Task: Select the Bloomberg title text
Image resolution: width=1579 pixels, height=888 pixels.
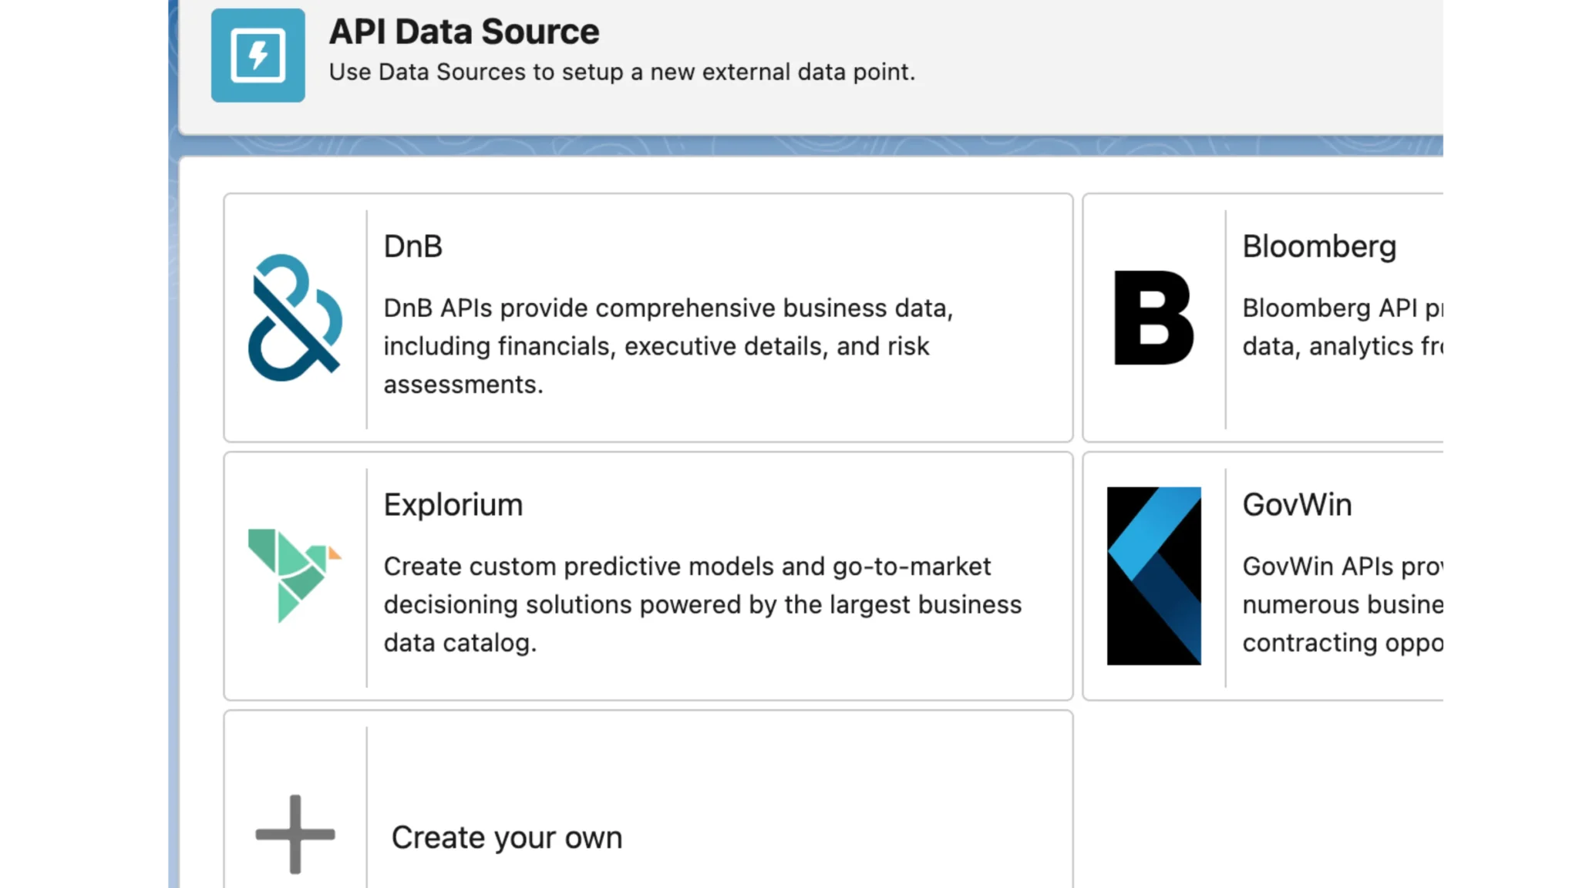Action: 1318,247
